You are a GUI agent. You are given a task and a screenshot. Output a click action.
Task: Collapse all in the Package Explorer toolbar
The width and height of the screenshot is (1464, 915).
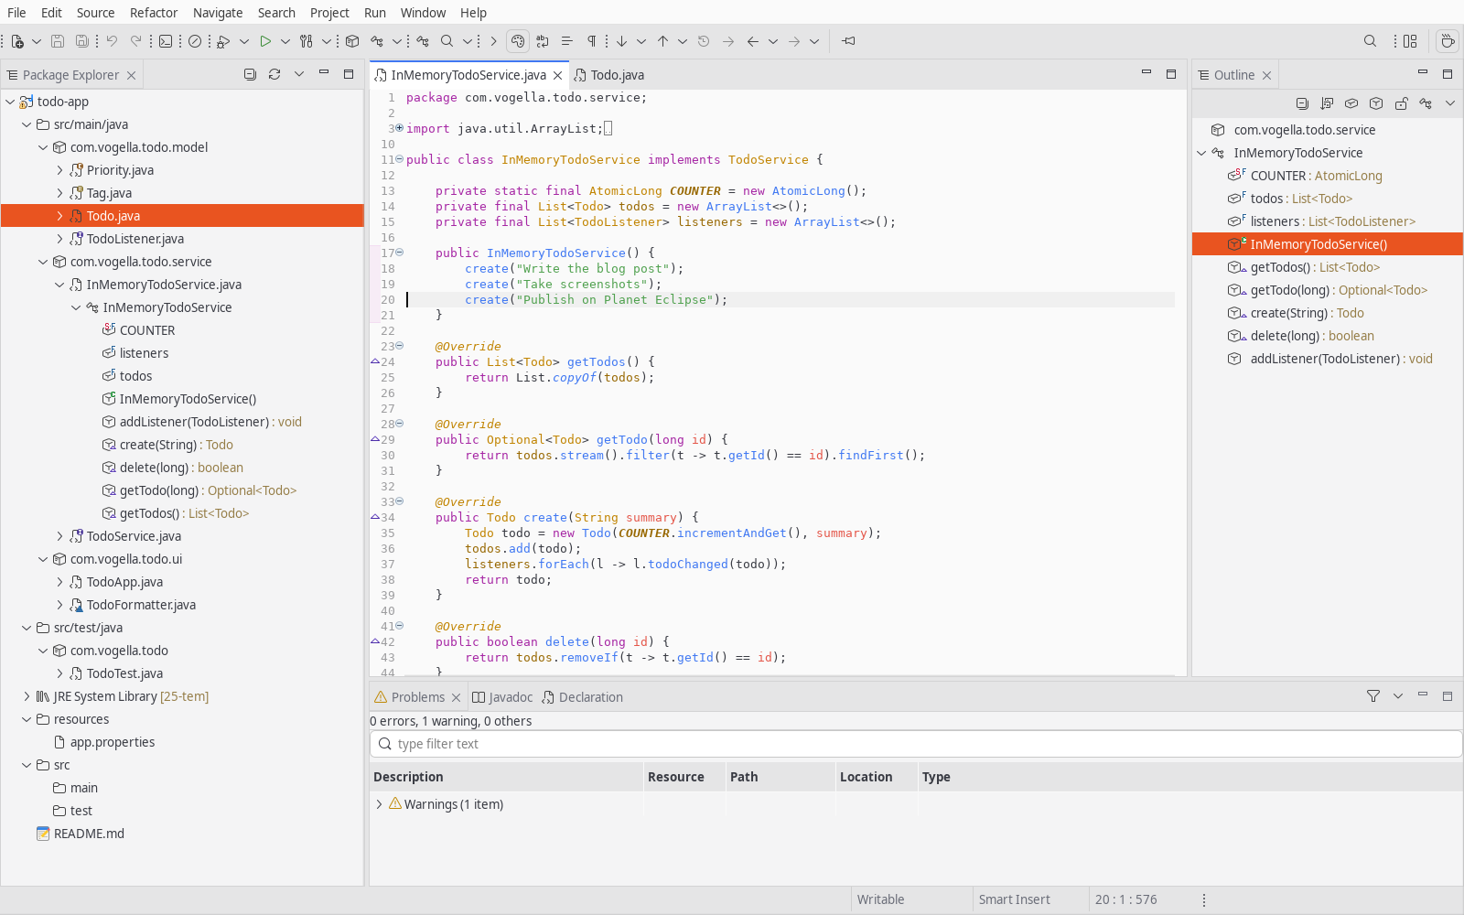click(250, 74)
